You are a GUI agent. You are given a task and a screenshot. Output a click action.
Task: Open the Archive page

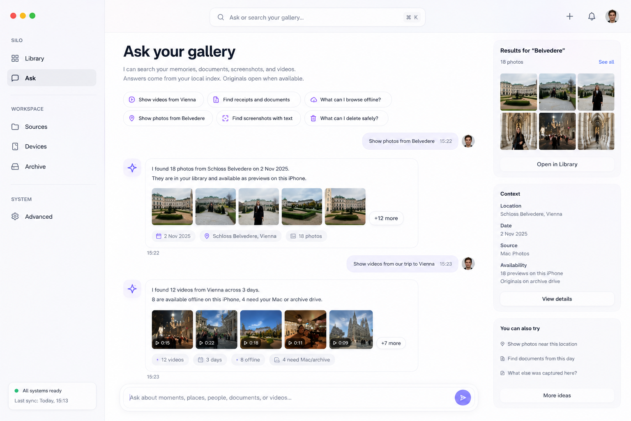click(52, 167)
